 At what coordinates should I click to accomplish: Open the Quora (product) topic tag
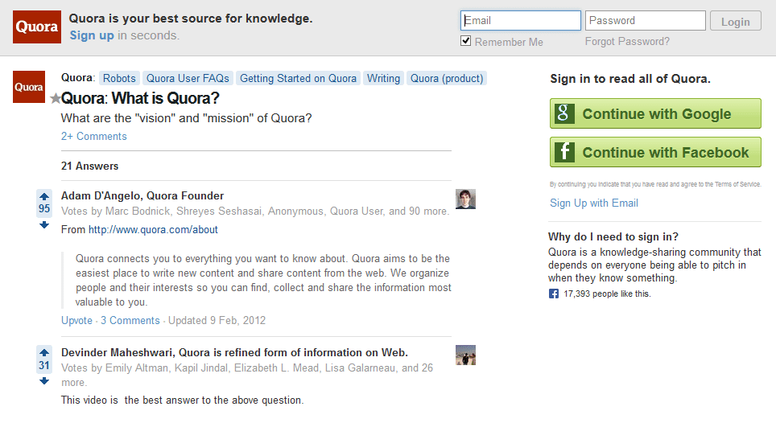(447, 79)
